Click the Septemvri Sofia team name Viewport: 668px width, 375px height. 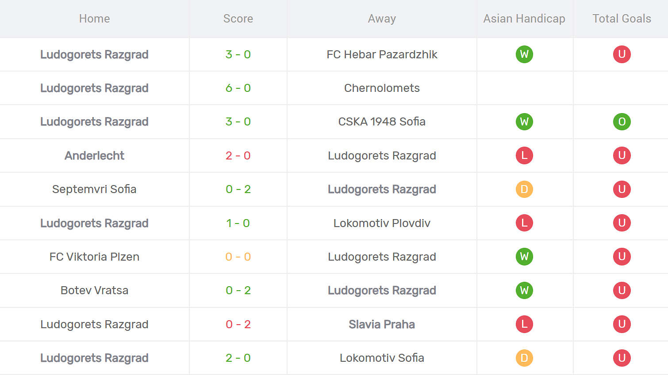coord(94,189)
